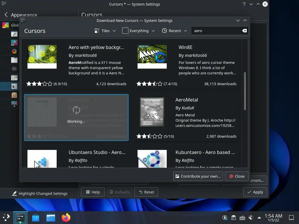Click the Win8E star rating
The height and width of the screenshot is (224, 299).
(149, 84)
